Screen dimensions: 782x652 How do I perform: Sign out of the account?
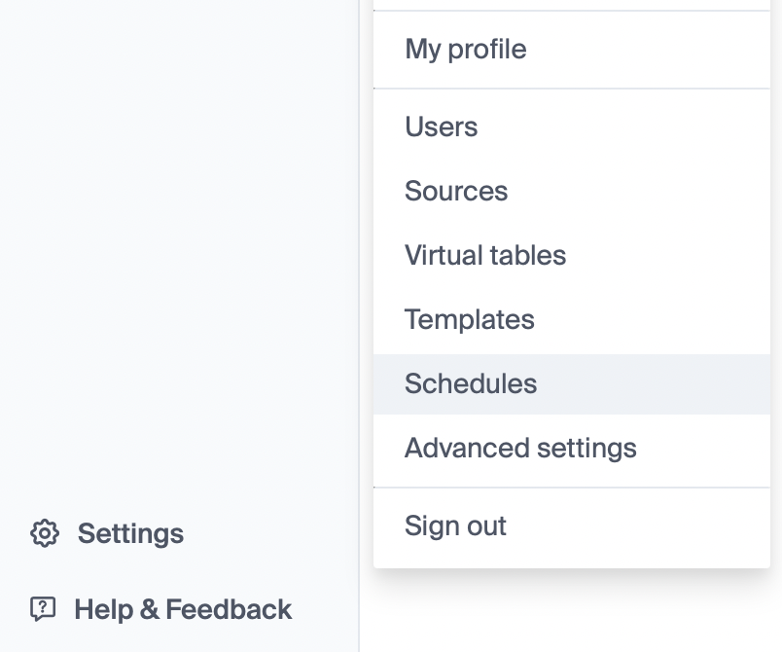[572, 525]
